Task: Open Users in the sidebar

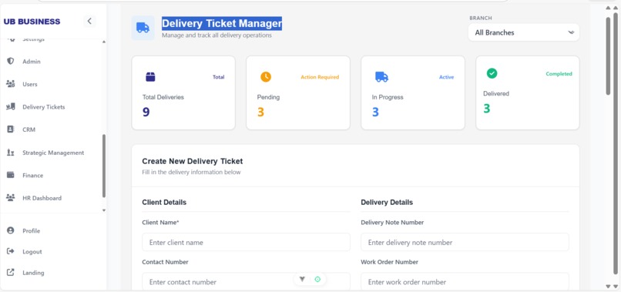Action: [30, 84]
